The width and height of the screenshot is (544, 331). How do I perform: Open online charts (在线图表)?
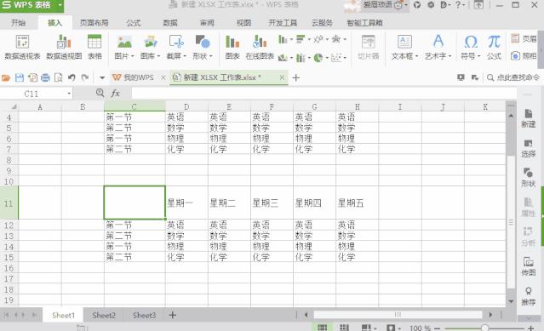pyautogui.click(x=260, y=47)
